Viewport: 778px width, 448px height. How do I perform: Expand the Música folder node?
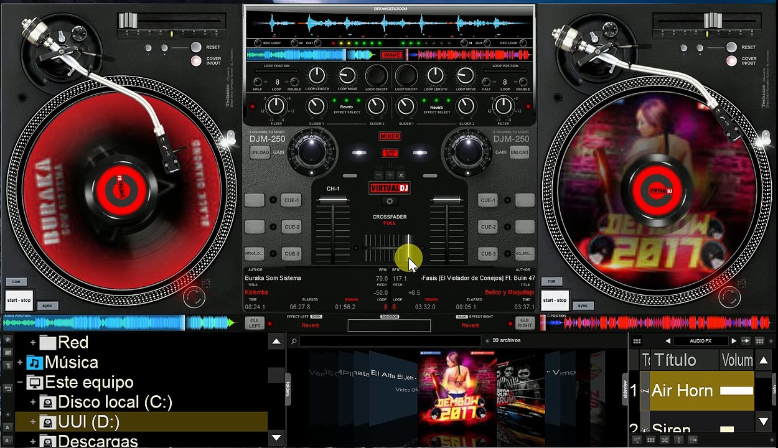click(20, 362)
